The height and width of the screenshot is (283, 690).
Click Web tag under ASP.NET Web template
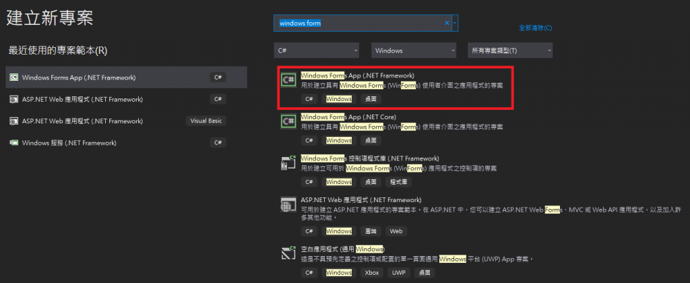(x=396, y=231)
